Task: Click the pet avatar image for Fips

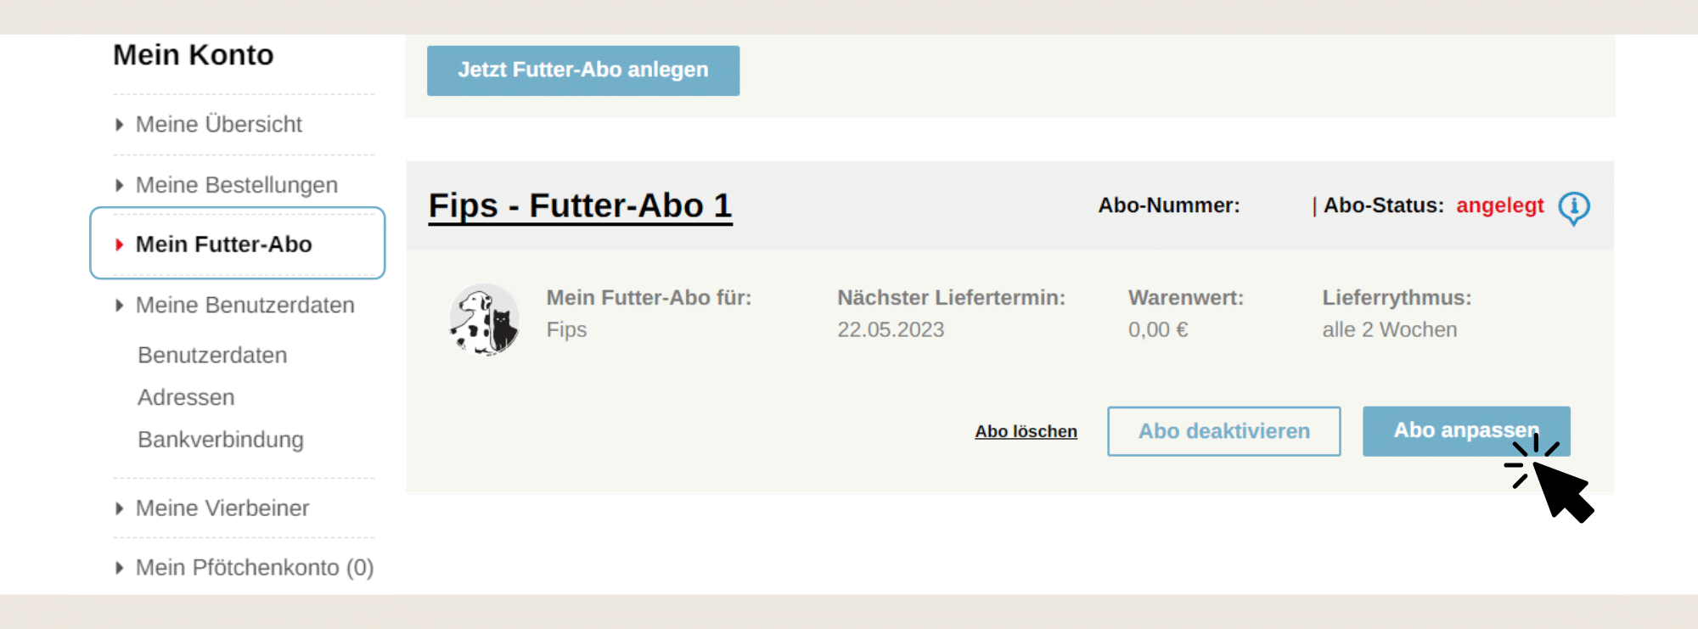Action: pyautogui.click(x=484, y=319)
